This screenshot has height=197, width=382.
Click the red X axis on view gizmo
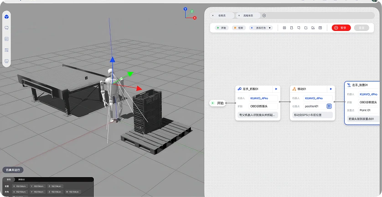pos(195,18)
